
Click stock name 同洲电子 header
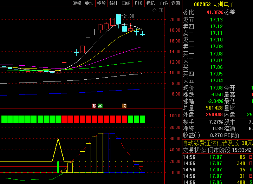pyautogui.click(x=223, y=4)
